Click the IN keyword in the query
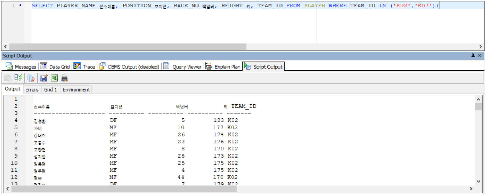Viewport: 485px width, 194px height. click(x=382, y=6)
